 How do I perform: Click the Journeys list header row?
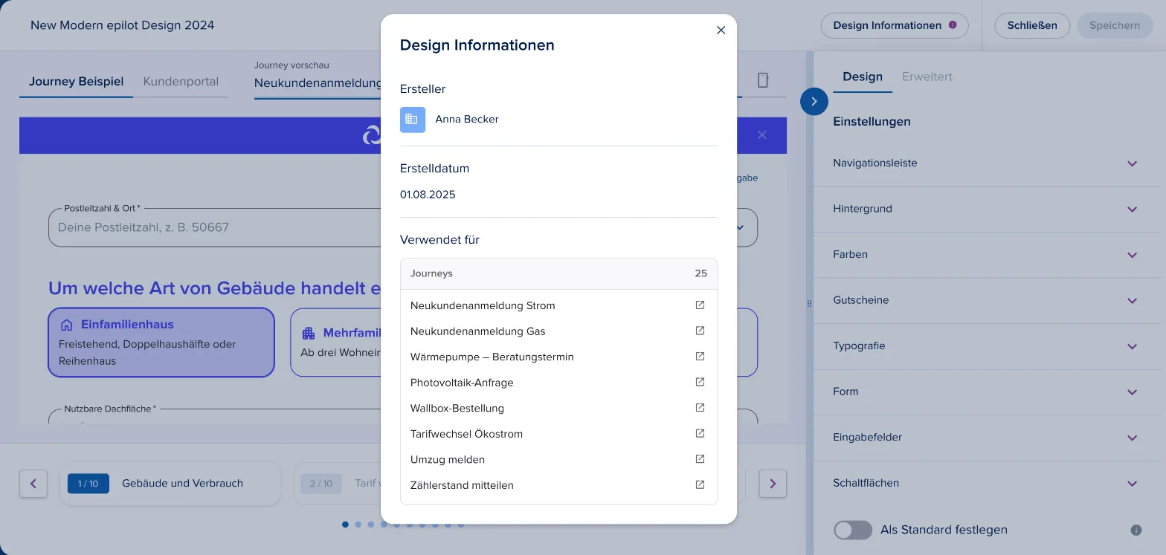(x=558, y=273)
